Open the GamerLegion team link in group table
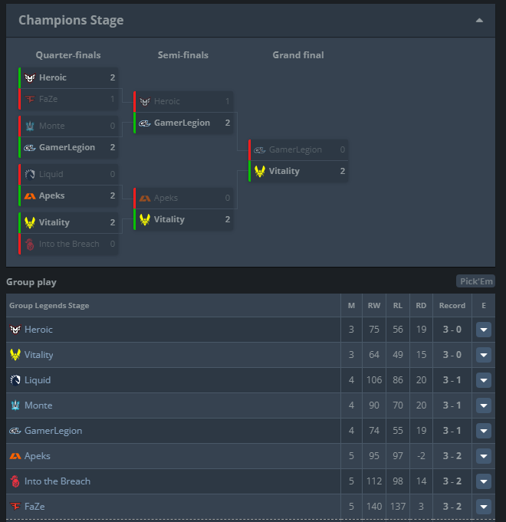Screen dimensions: 506x522 [53, 431]
